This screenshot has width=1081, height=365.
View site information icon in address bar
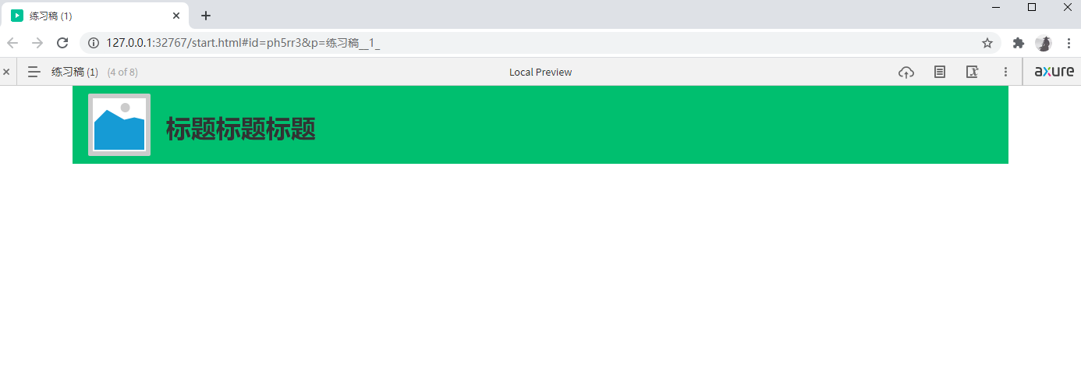[x=94, y=43]
